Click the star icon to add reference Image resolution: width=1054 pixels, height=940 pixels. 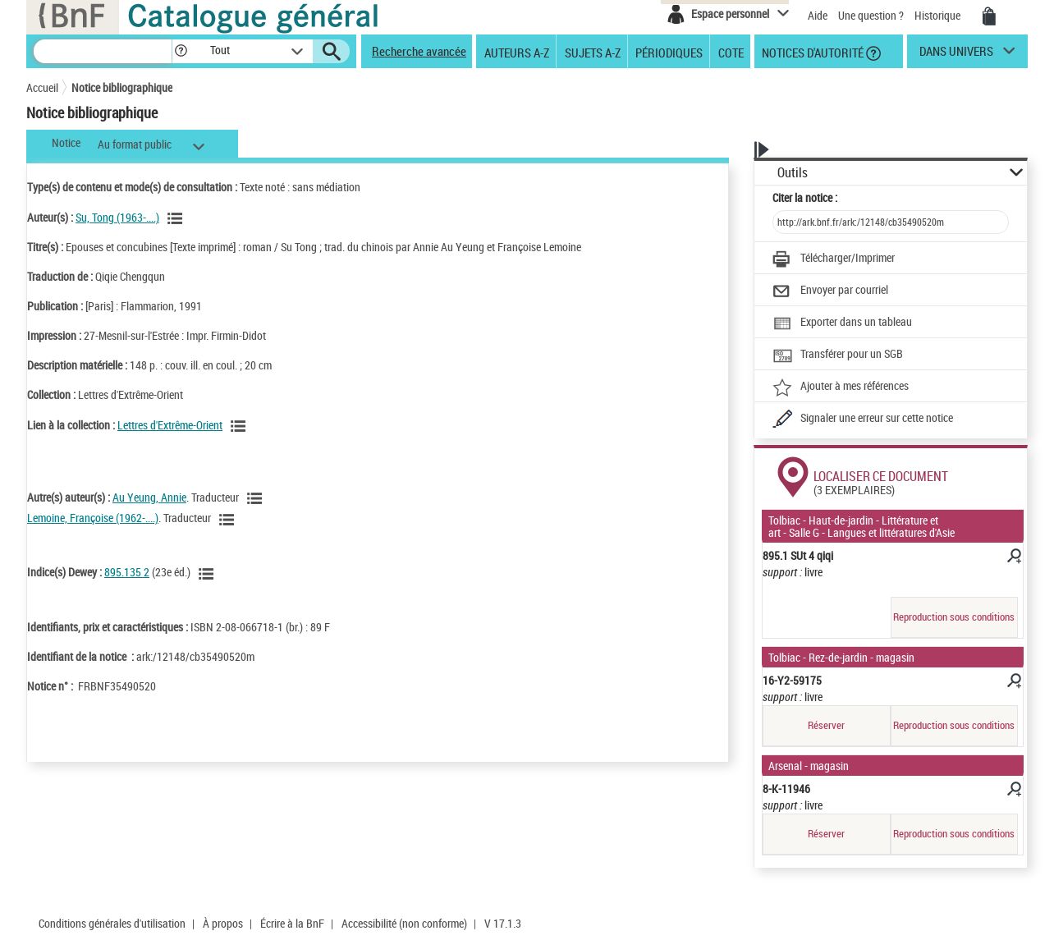tap(782, 387)
